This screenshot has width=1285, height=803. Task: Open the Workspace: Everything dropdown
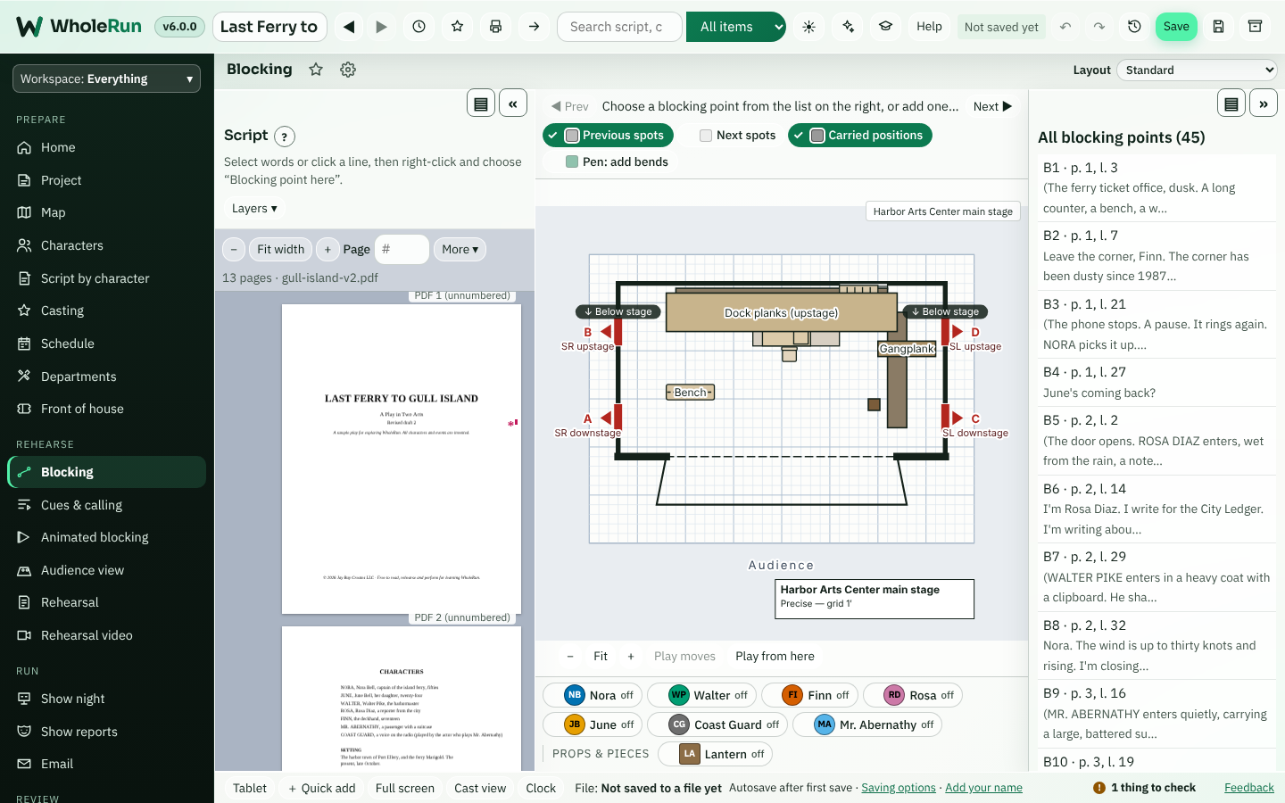(x=107, y=79)
